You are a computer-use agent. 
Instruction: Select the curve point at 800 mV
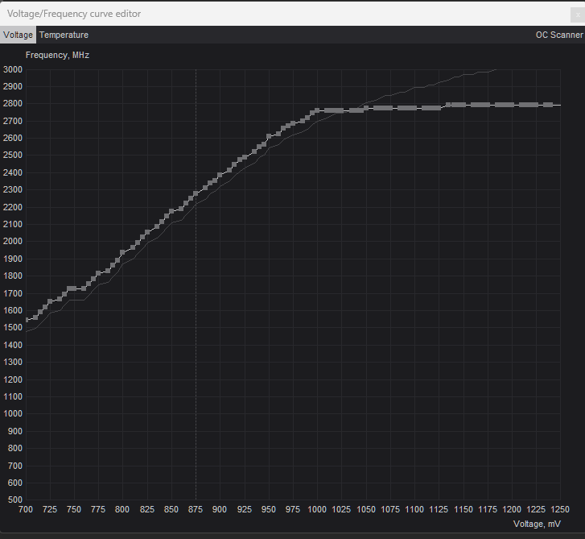pos(122,253)
